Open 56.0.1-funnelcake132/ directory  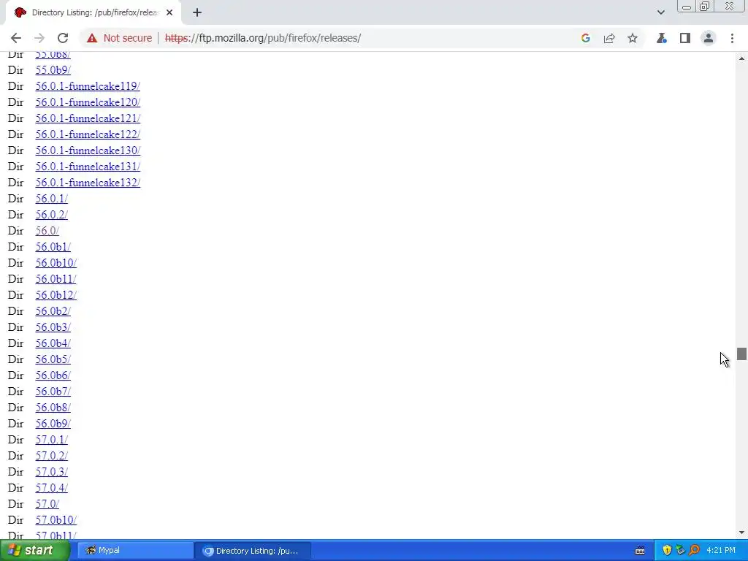click(88, 183)
